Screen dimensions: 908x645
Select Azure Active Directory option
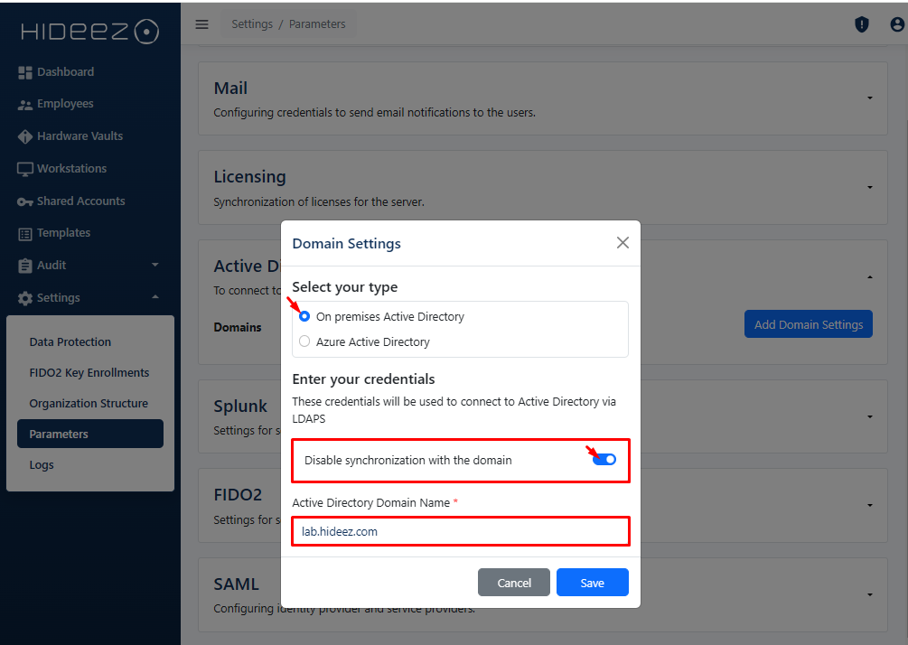[304, 341]
